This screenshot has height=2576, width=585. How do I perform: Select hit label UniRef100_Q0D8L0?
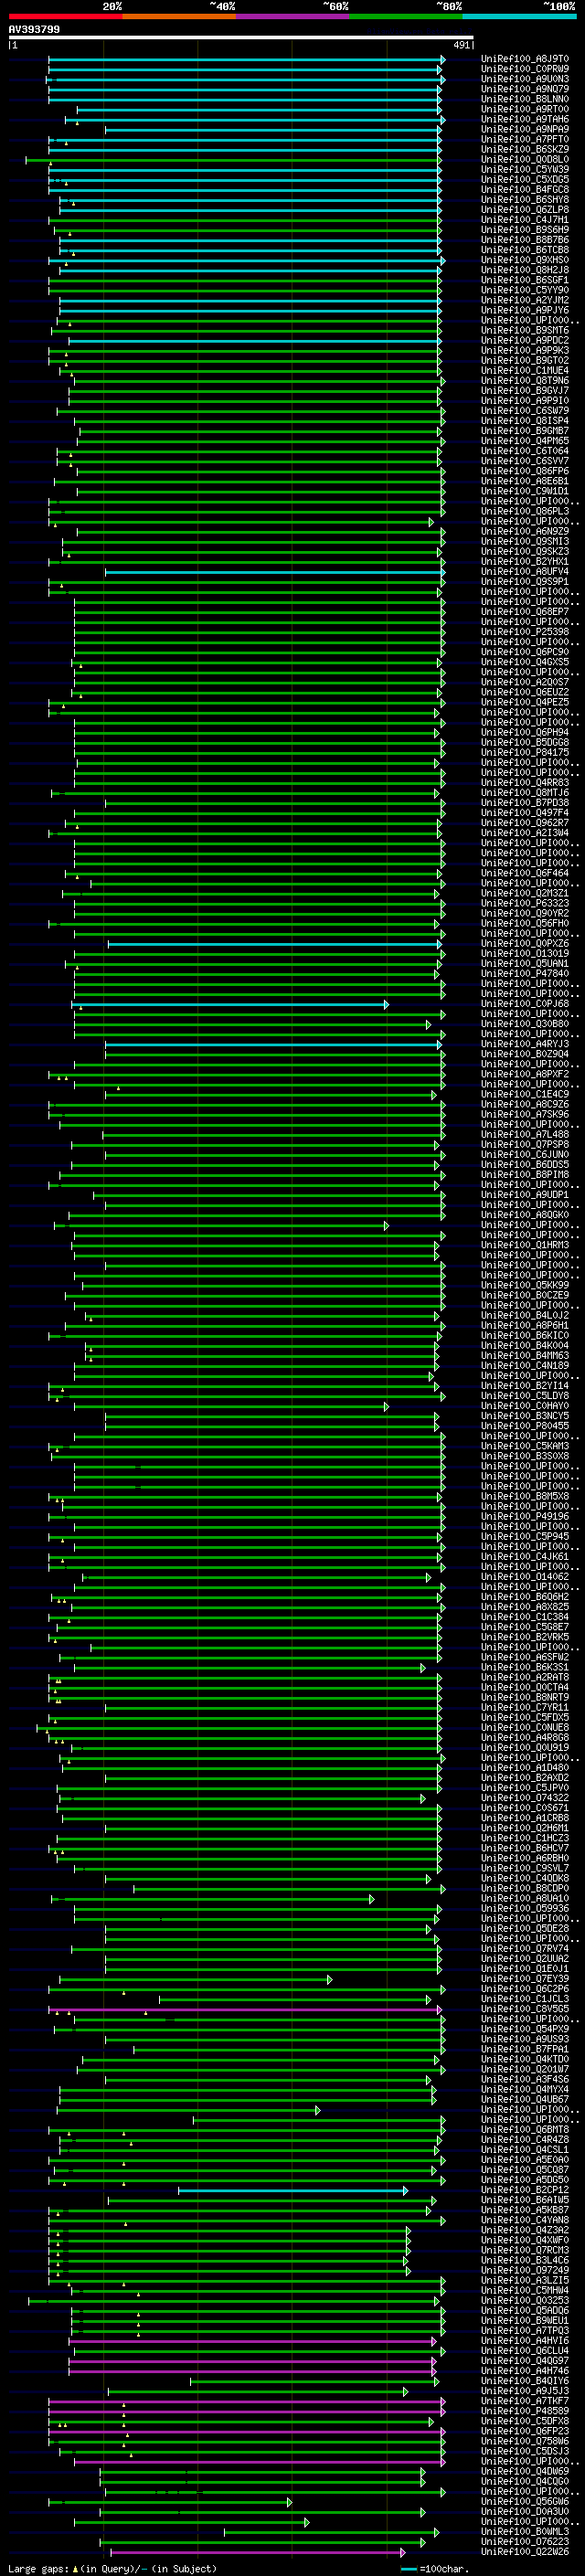525,159
